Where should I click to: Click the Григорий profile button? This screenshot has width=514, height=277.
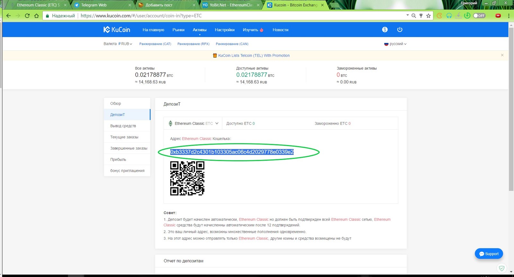pos(469,3)
